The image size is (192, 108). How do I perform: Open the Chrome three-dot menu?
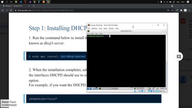pos(189,10)
